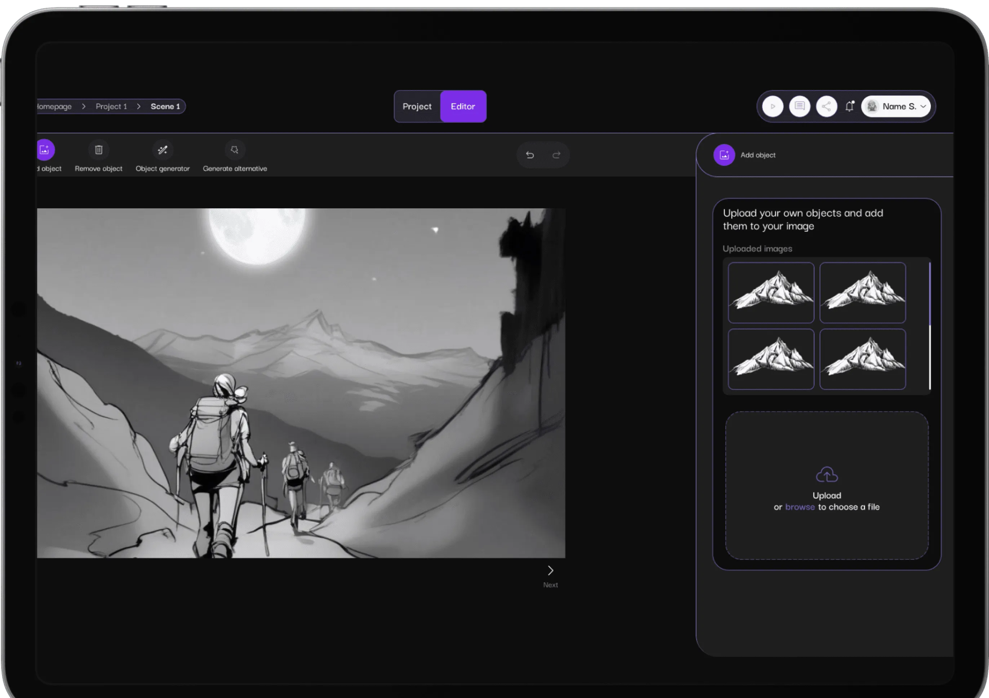Open the Object generator wand tool
The height and width of the screenshot is (698, 989).
coord(163,150)
